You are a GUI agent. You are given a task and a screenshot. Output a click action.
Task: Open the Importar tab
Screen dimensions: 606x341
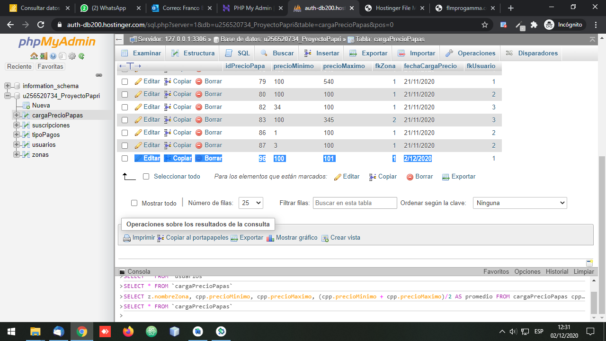pyautogui.click(x=417, y=54)
